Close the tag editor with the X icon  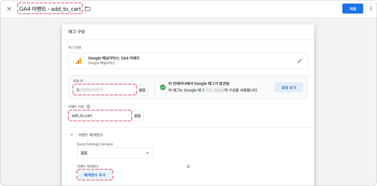point(9,9)
